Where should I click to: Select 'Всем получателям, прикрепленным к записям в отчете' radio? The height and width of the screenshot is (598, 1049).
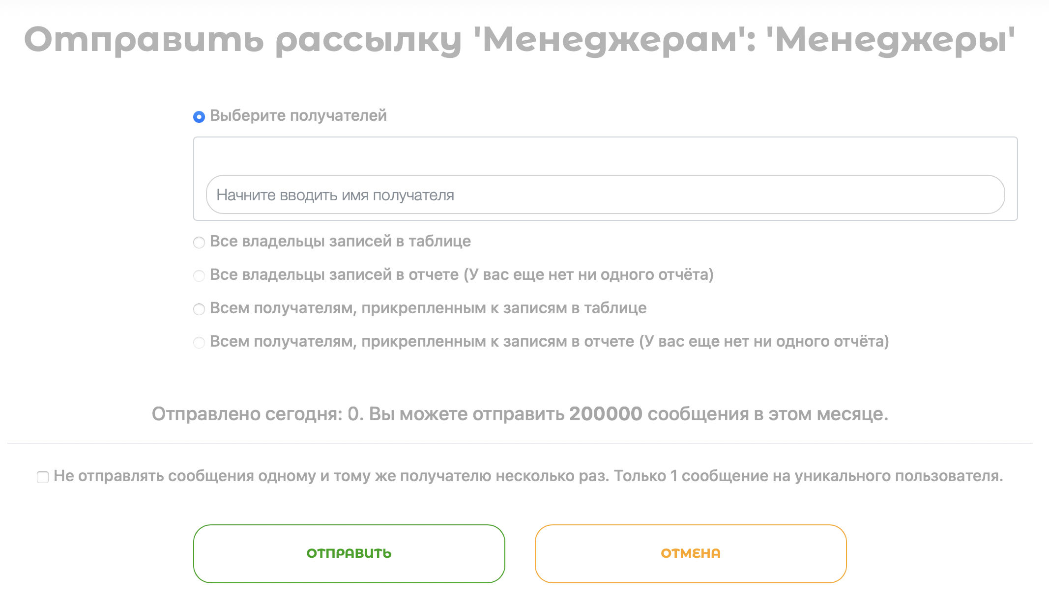point(199,343)
